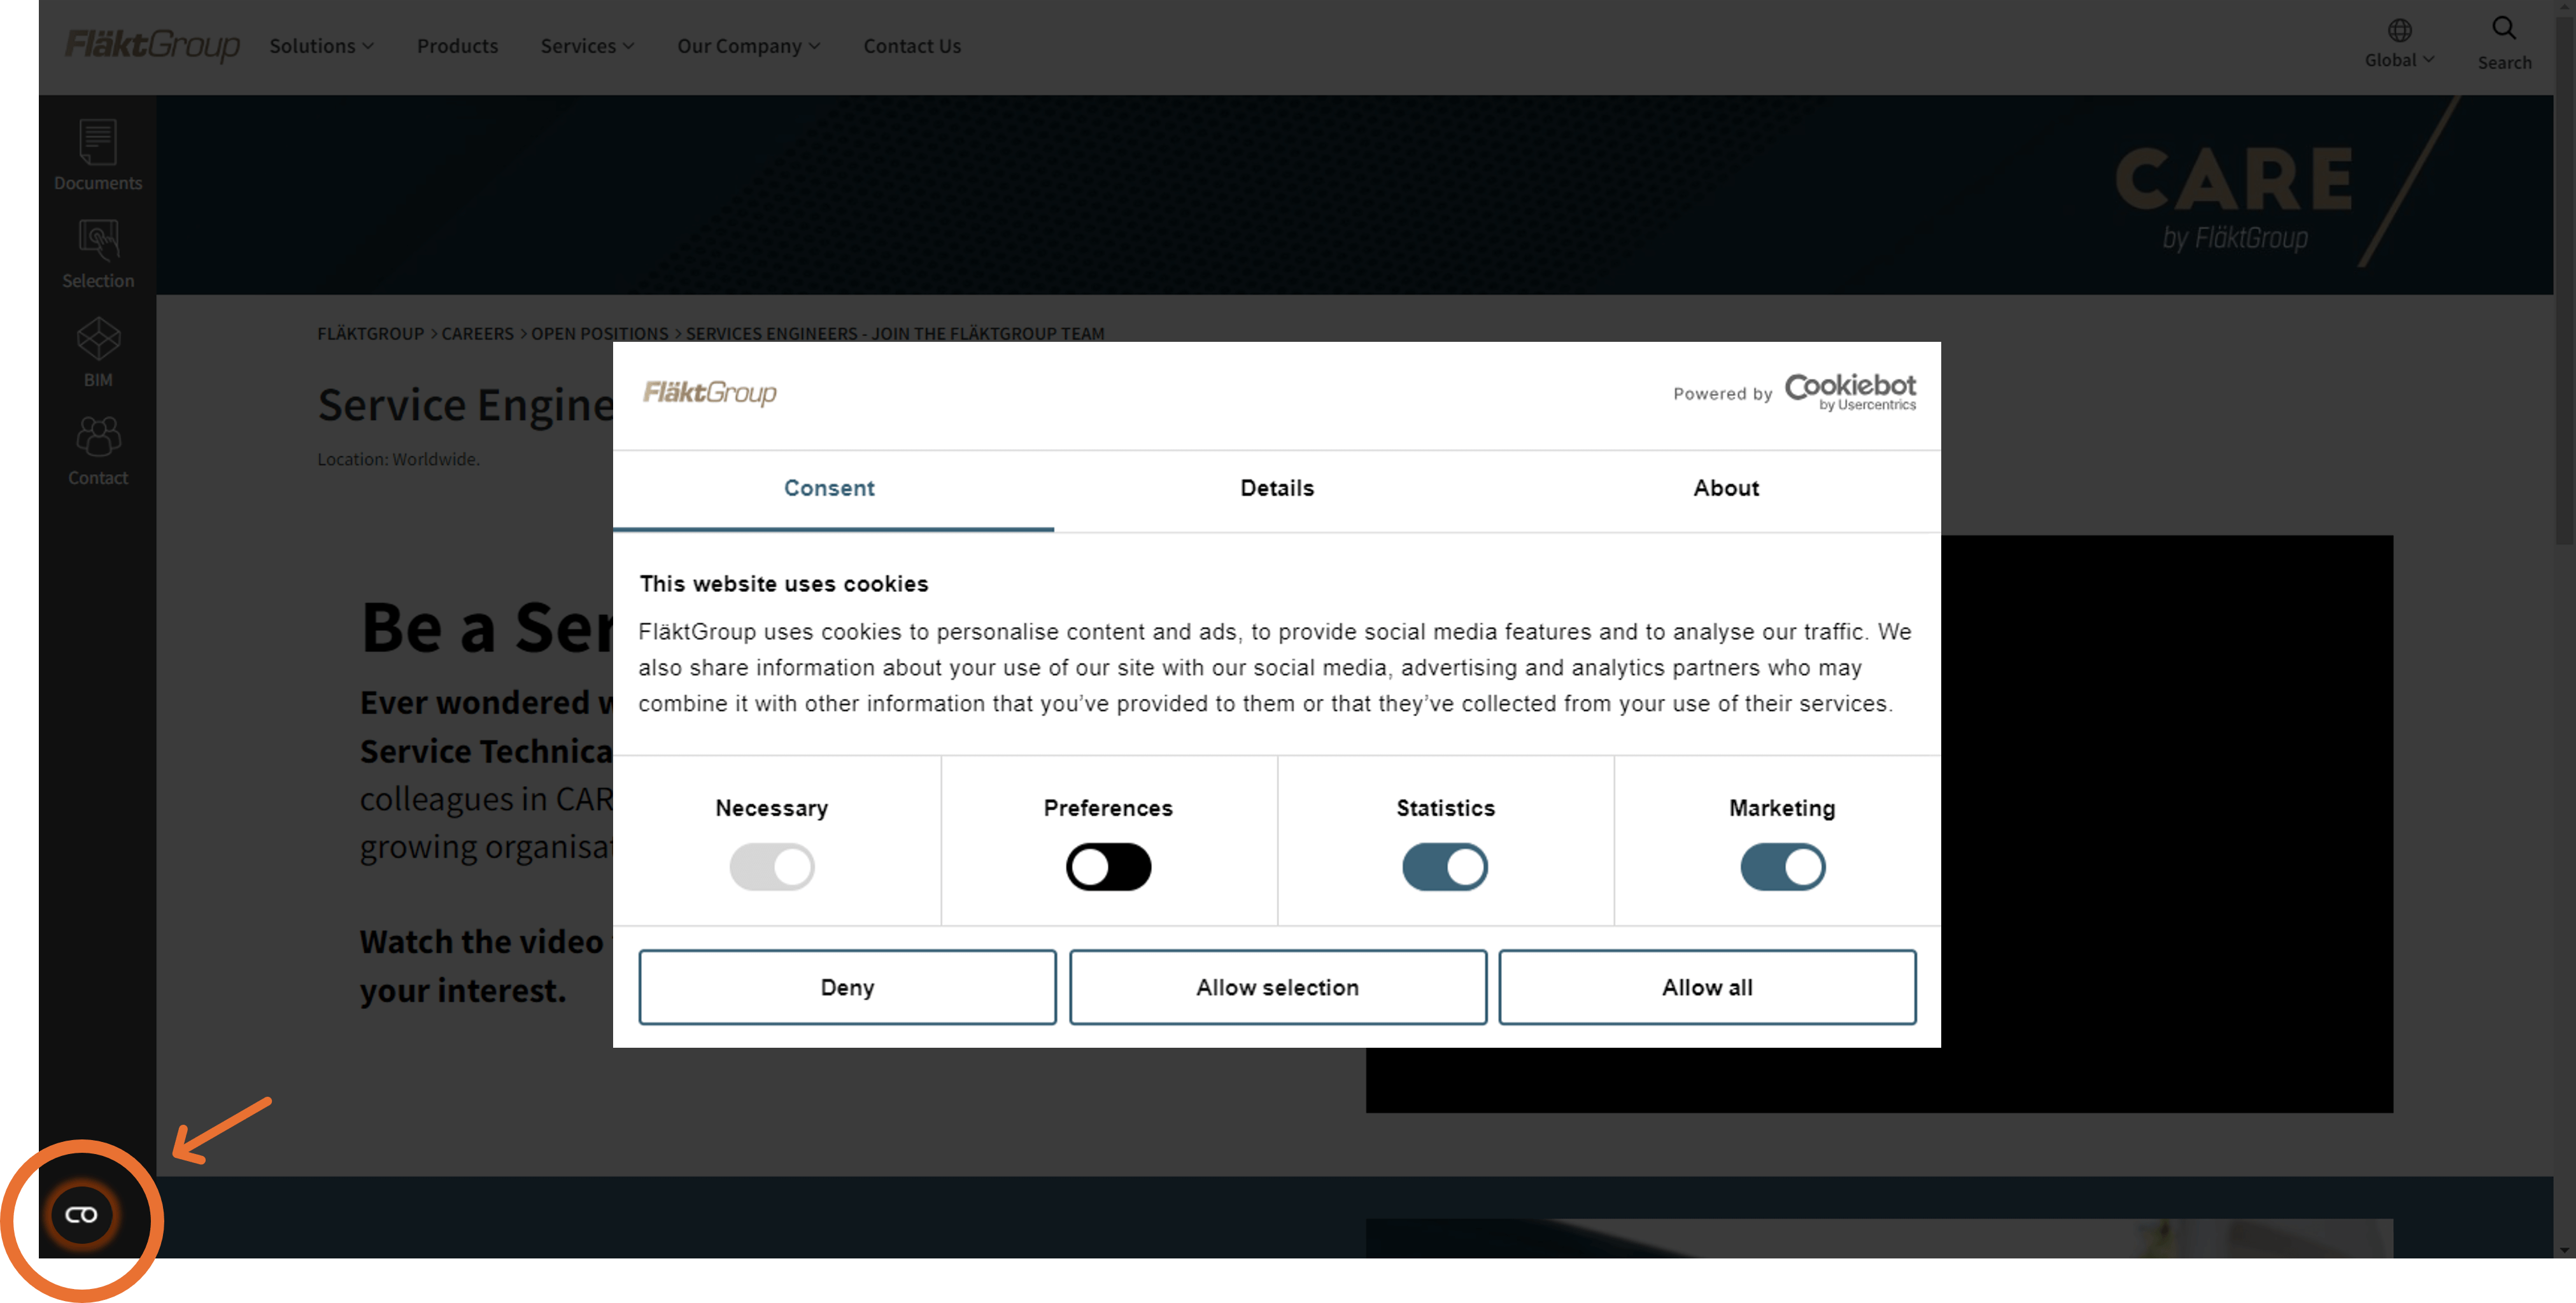Expand the Our Company menu
This screenshot has height=1303, width=2576.
point(748,46)
